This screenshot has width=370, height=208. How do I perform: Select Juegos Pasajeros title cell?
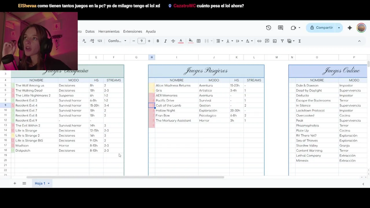pyautogui.click(x=206, y=71)
